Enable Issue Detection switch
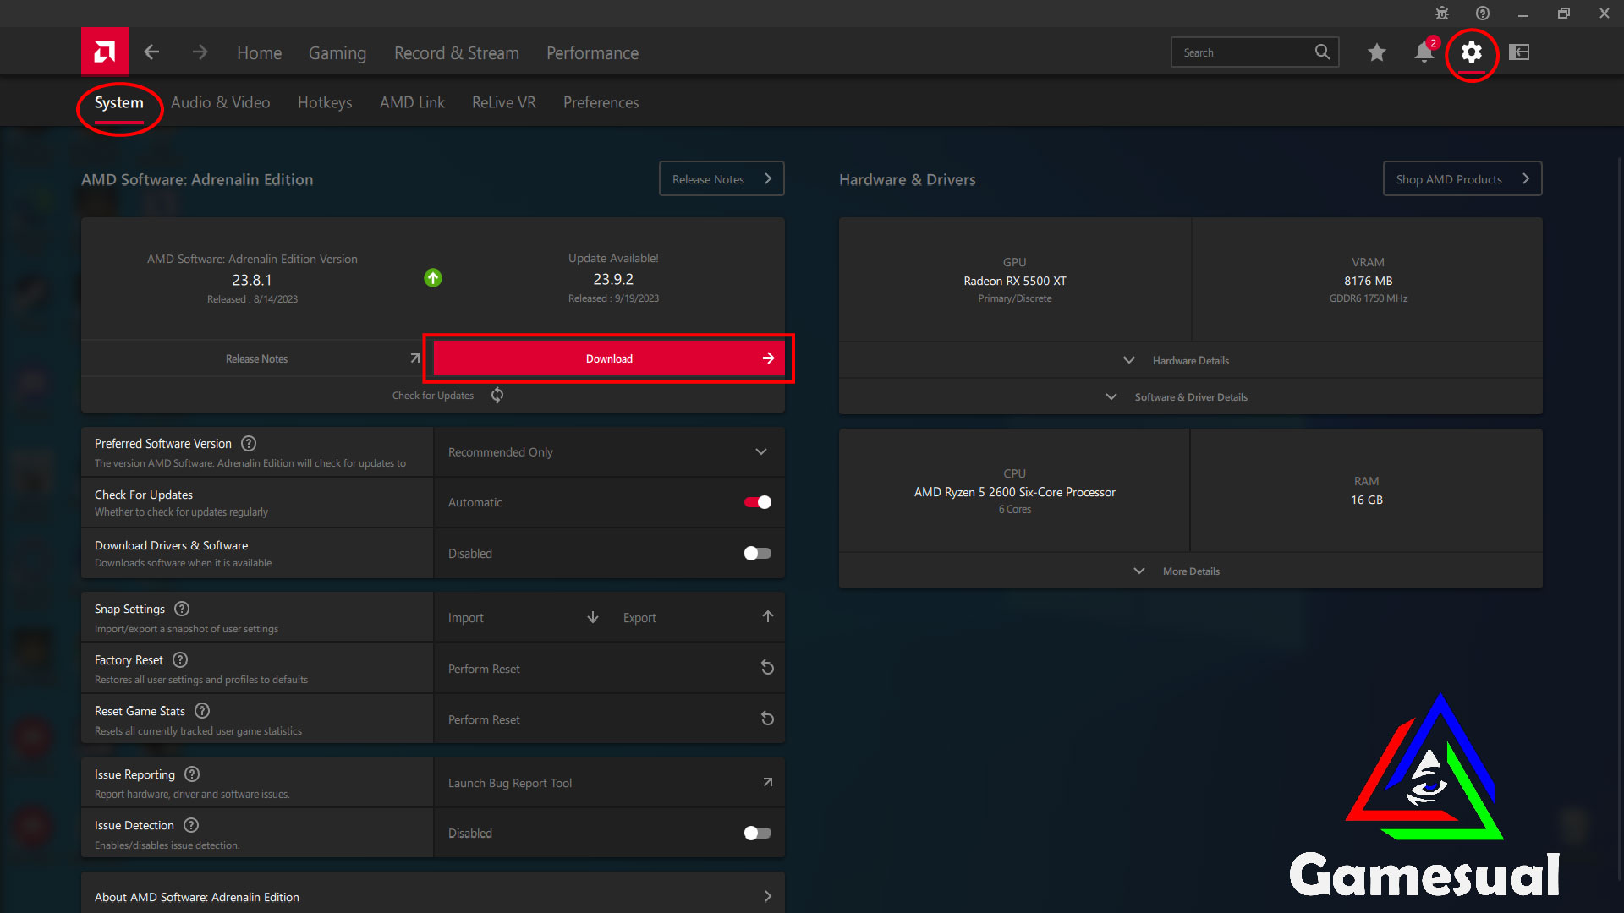This screenshot has height=913, width=1624. click(758, 834)
